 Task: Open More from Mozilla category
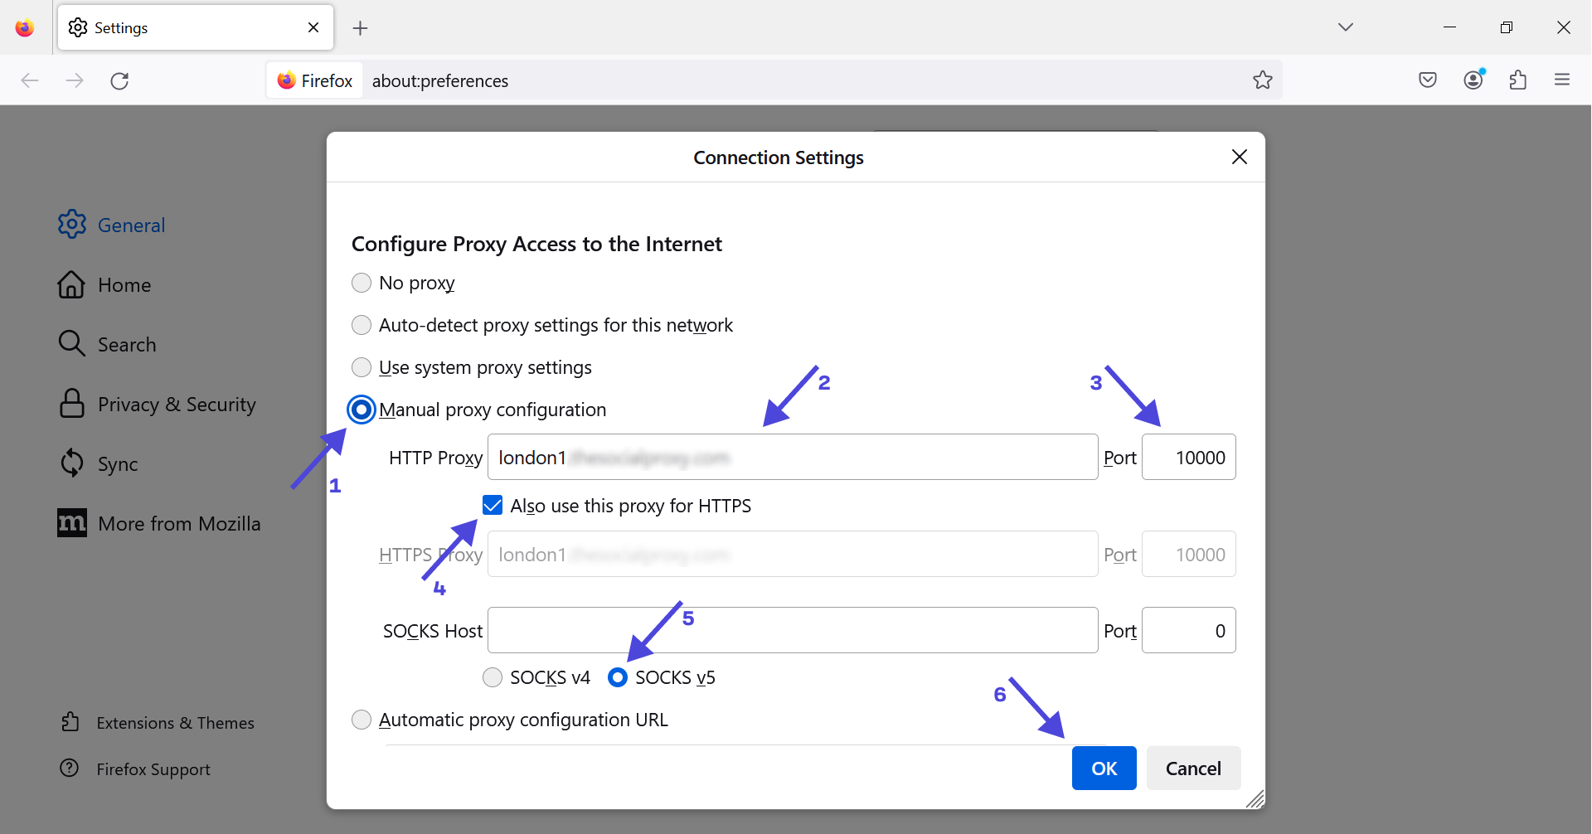coord(159,523)
